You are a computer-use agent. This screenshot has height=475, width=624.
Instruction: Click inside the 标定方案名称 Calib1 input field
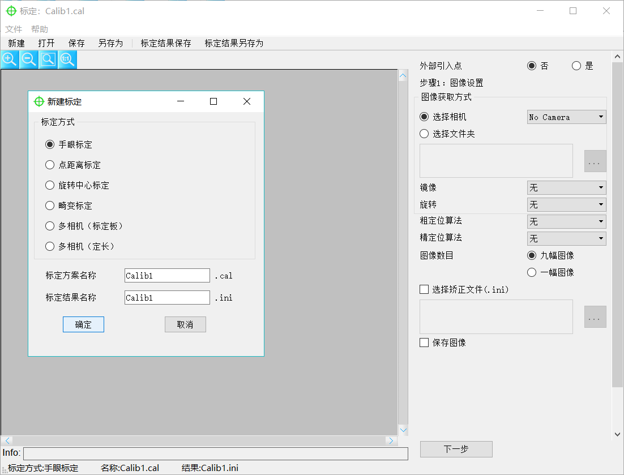166,275
